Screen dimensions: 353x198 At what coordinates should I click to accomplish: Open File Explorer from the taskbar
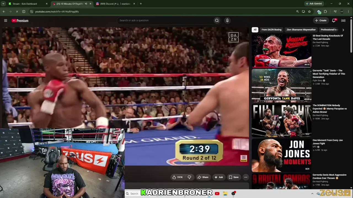click(225, 194)
